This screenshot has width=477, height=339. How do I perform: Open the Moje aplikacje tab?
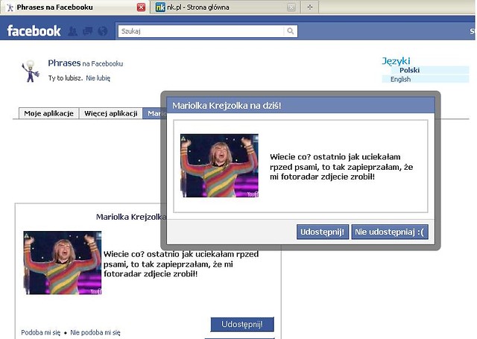pos(48,113)
